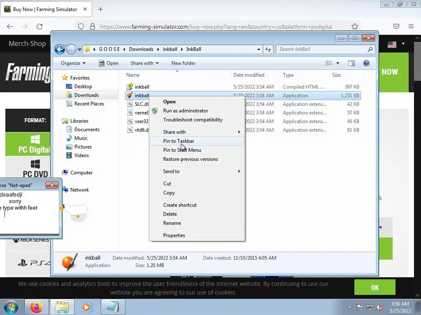Sort by Date modified column
The width and height of the screenshot is (421, 315).
tap(255, 75)
